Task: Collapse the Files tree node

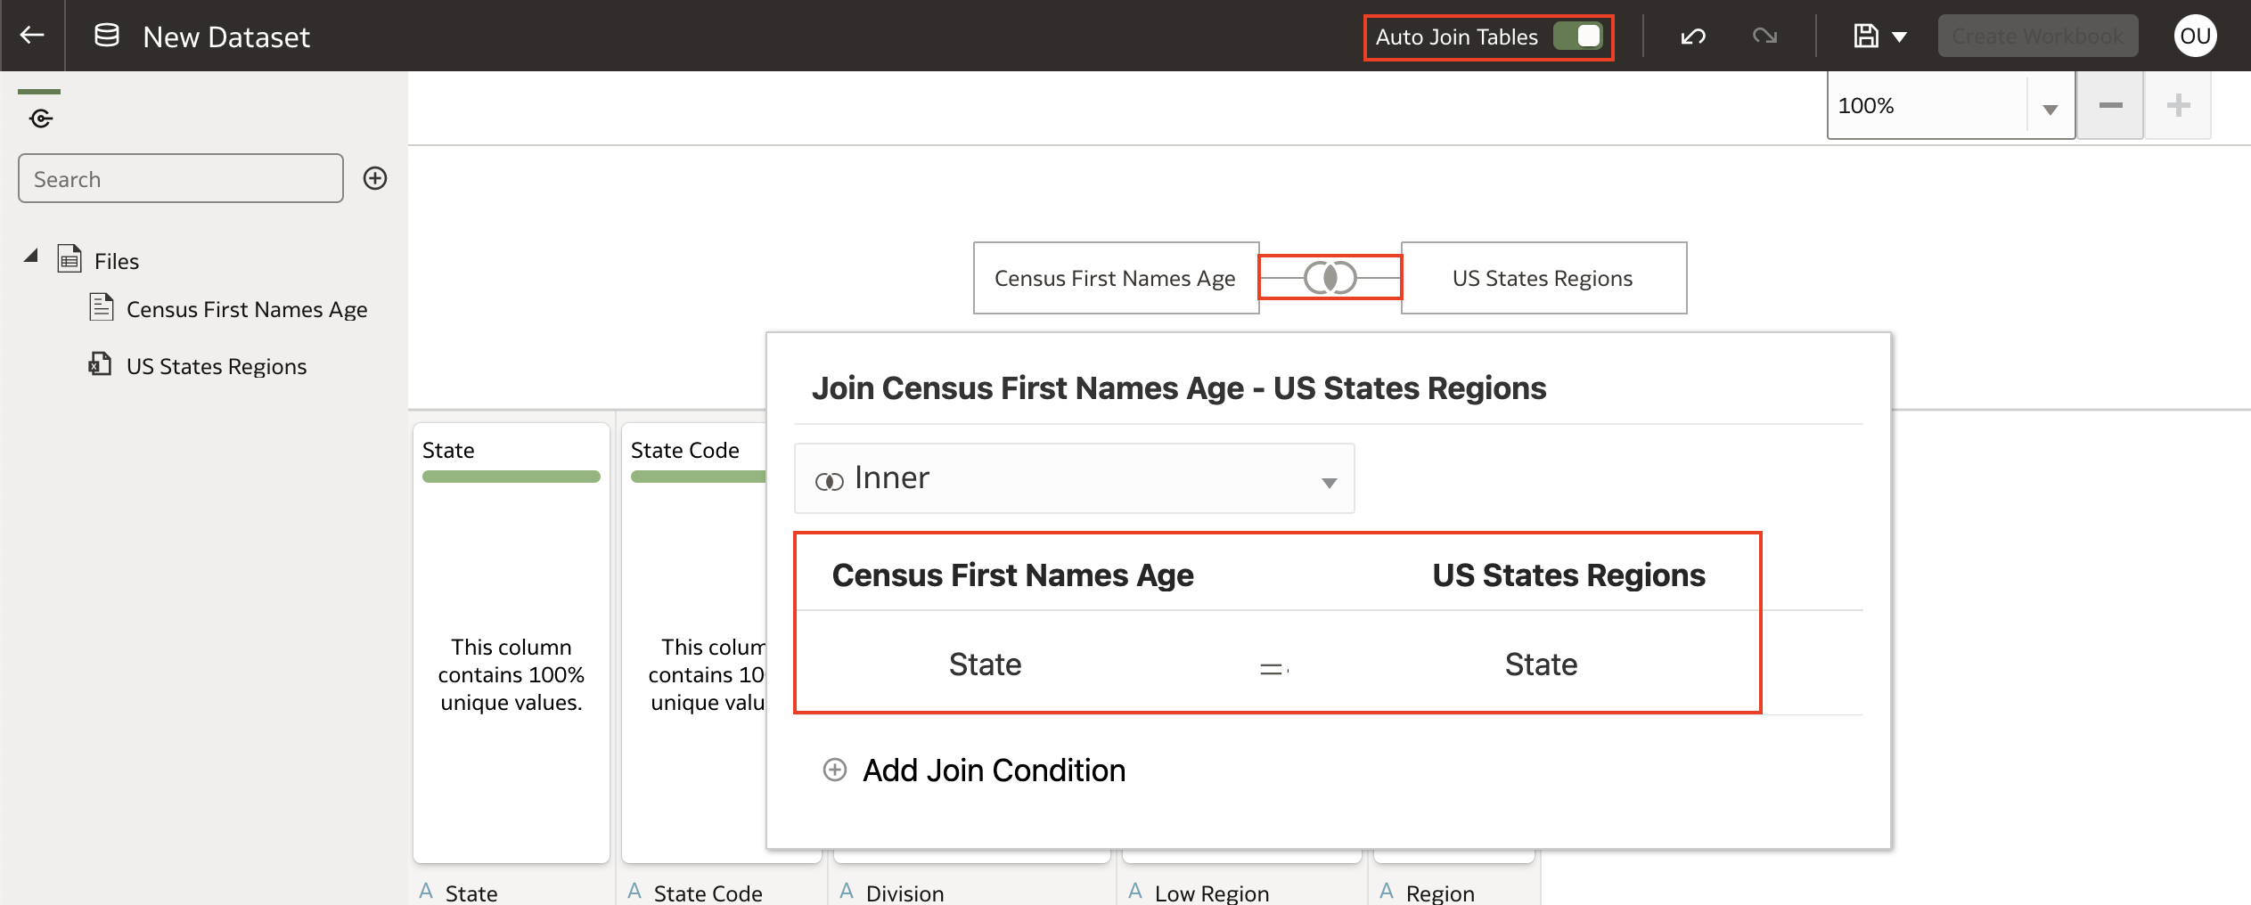Action: (31, 257)
